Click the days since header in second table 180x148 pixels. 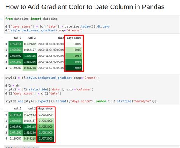pos(46,109)
